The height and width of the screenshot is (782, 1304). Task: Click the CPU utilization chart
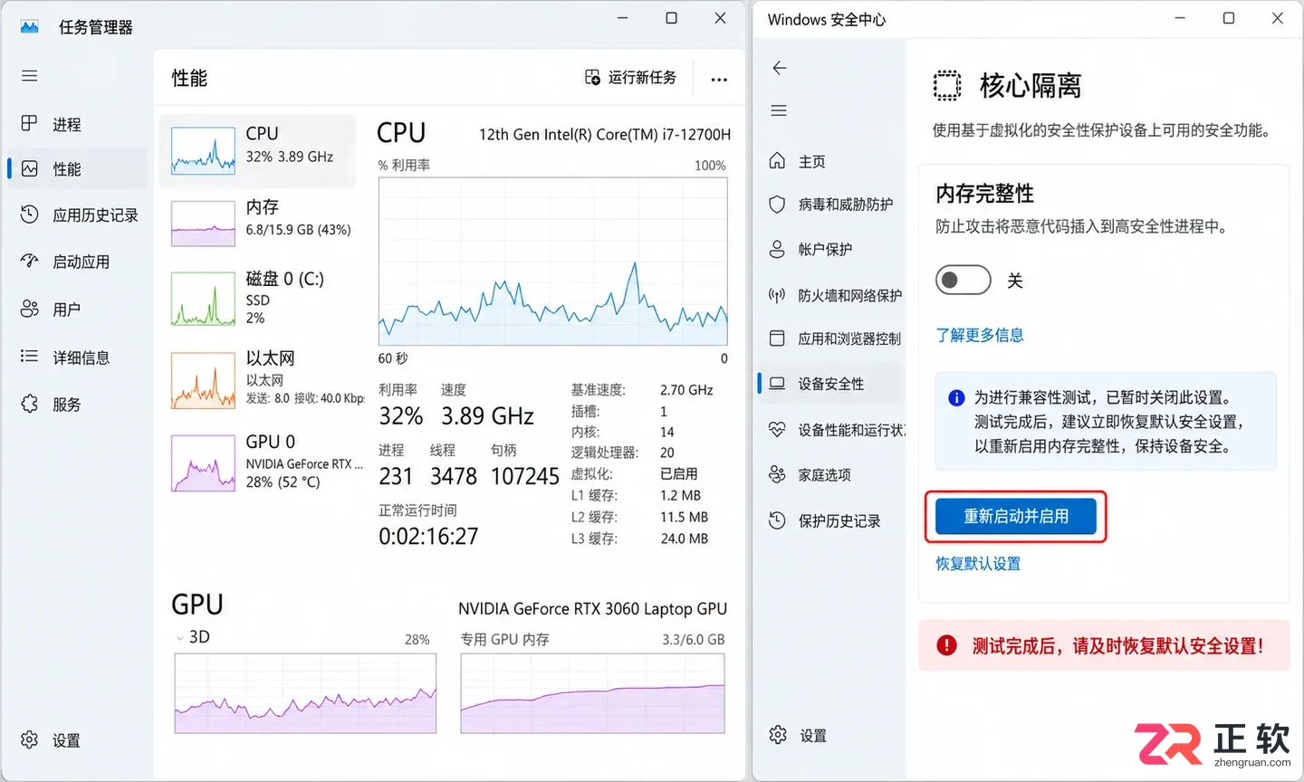pos(553,261)
